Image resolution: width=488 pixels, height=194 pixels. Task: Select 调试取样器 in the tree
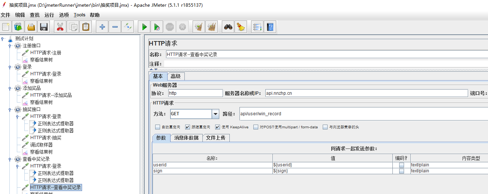41,145
